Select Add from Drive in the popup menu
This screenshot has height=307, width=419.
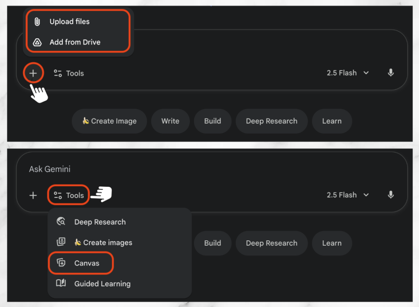(75, 42)
